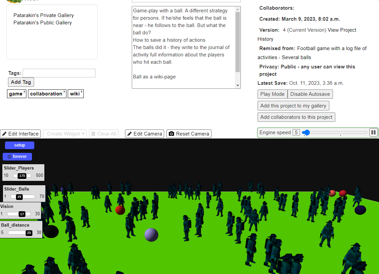Pause the engine using the pause icon
The height and width of the screenshot is (274, 379).
pyautogui.click(x=373, y=132)
